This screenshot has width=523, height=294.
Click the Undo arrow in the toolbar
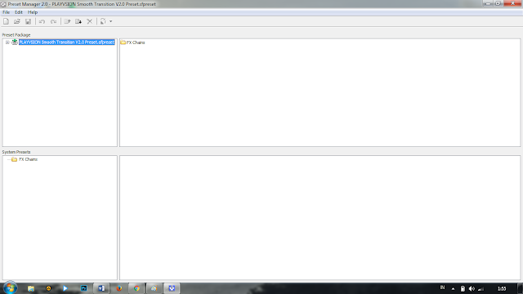pyautogui.click(x=42, y=21)
